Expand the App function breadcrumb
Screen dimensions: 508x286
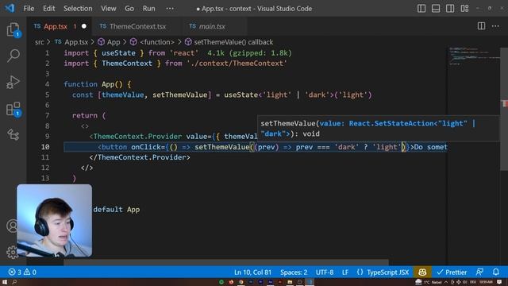(110, 42)
